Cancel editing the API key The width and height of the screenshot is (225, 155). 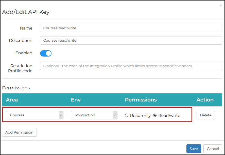point(213,149)
